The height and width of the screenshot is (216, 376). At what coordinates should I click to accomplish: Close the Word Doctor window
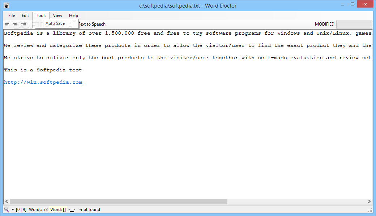coord(366,4)
